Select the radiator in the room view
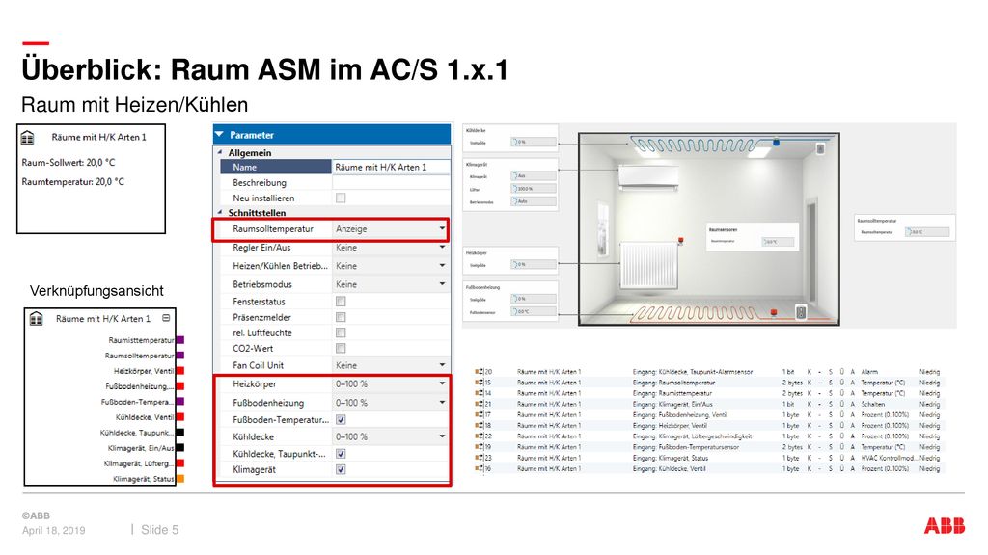 click(649, 265)
